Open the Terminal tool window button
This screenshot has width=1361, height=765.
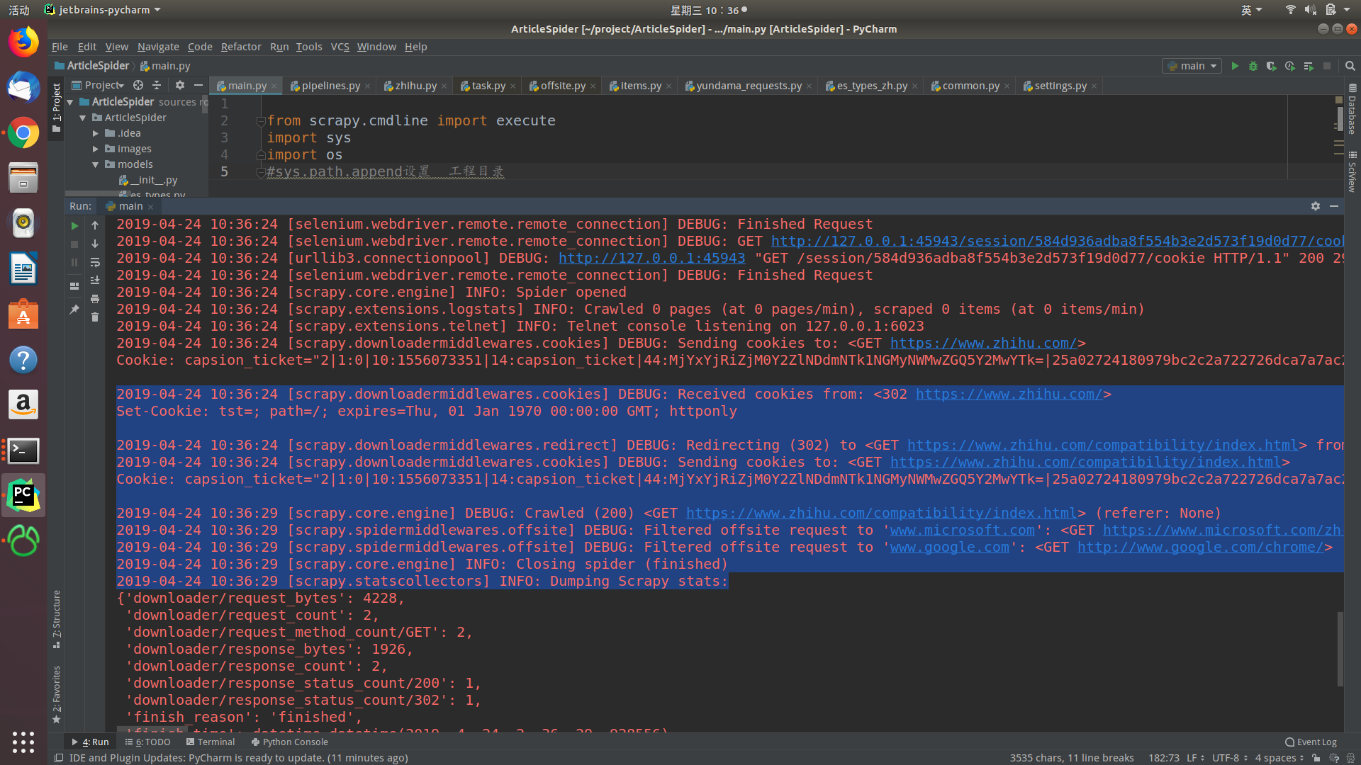[210, 742]
